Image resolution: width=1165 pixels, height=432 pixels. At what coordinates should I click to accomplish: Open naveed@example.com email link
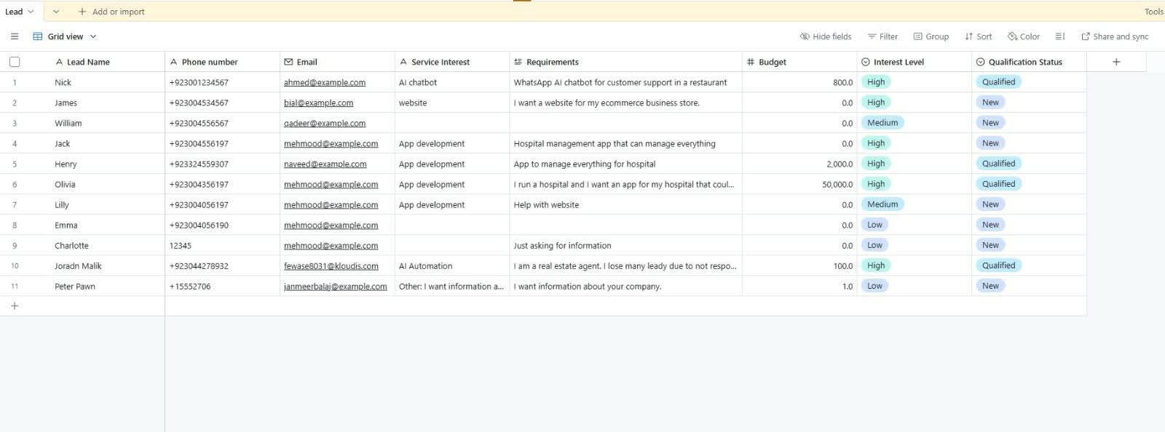coord(325,164)
